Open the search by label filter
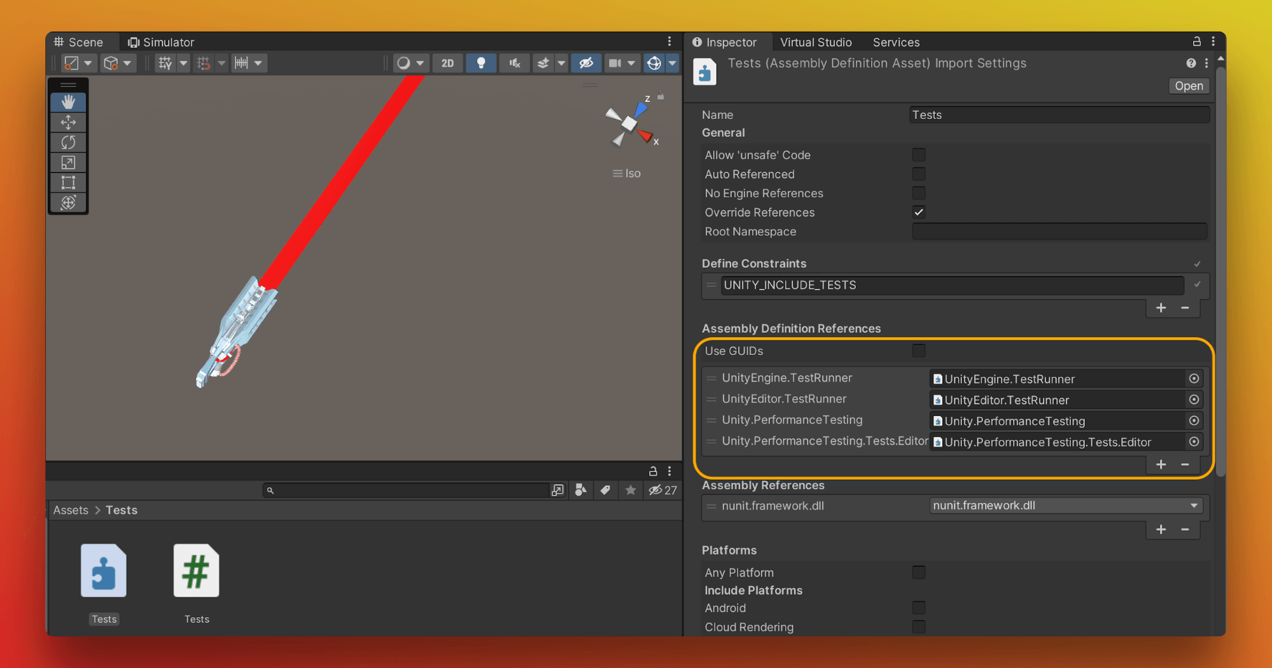Image resolution: width=1272 pixels, height=668 pixels. pyautogui.click(x=605, y=490)
